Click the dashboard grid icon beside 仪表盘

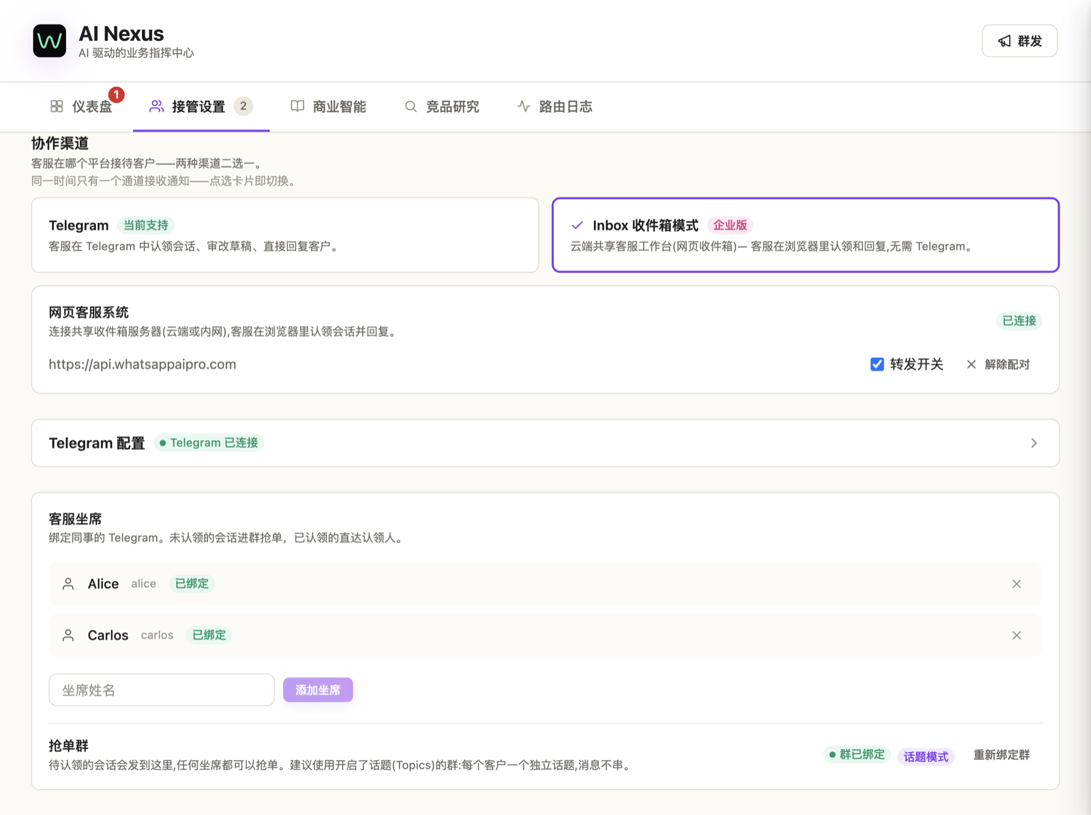point(57,106)
